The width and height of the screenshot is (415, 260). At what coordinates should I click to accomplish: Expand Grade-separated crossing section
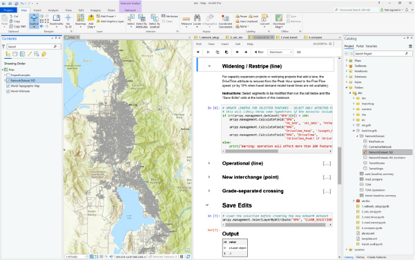click(209, 191)
